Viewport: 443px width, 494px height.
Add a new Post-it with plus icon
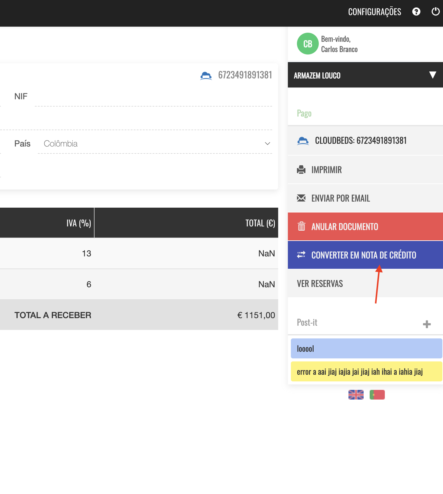(x=427, y=324)
